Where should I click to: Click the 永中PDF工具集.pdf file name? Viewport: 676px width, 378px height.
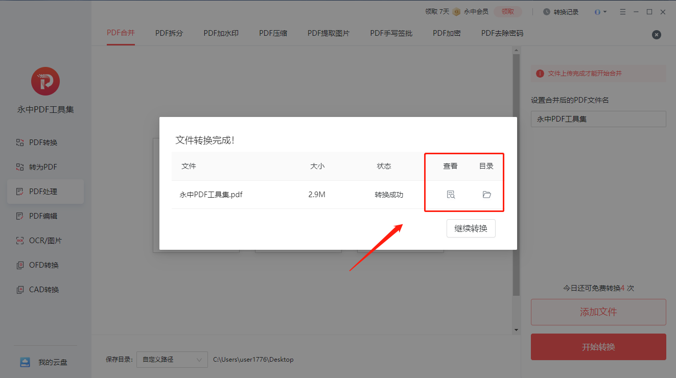tap(211, 195)
